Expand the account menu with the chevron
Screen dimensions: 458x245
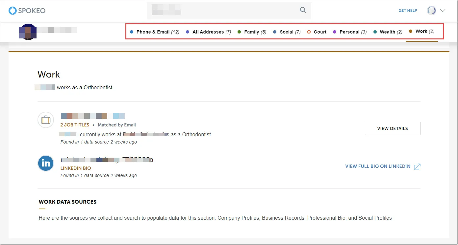443,10
